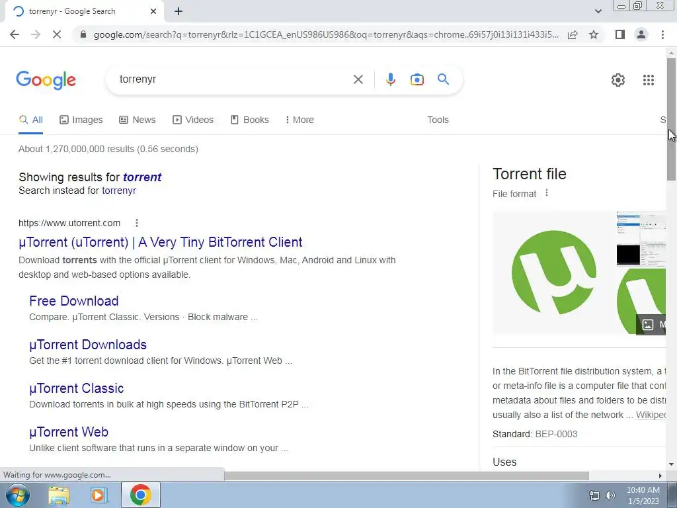Close the torrenyr Google Search tab

pos(153,12)
